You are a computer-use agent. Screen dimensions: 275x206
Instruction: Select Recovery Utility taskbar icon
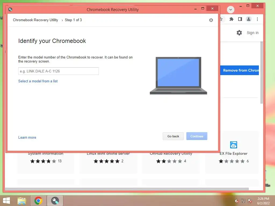click(x=55, y=201)
